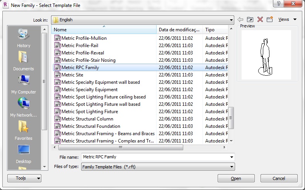This screenshot has width=305, height=190.
Task: Select Metric Specialty Equipment wall based
Action: pos(101,82)
